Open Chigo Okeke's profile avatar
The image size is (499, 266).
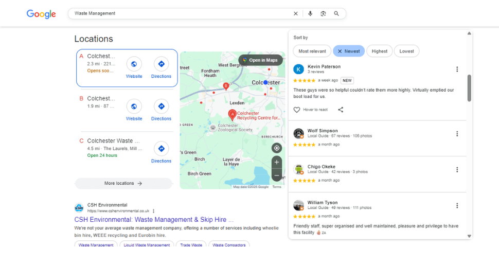pos(298,170)
